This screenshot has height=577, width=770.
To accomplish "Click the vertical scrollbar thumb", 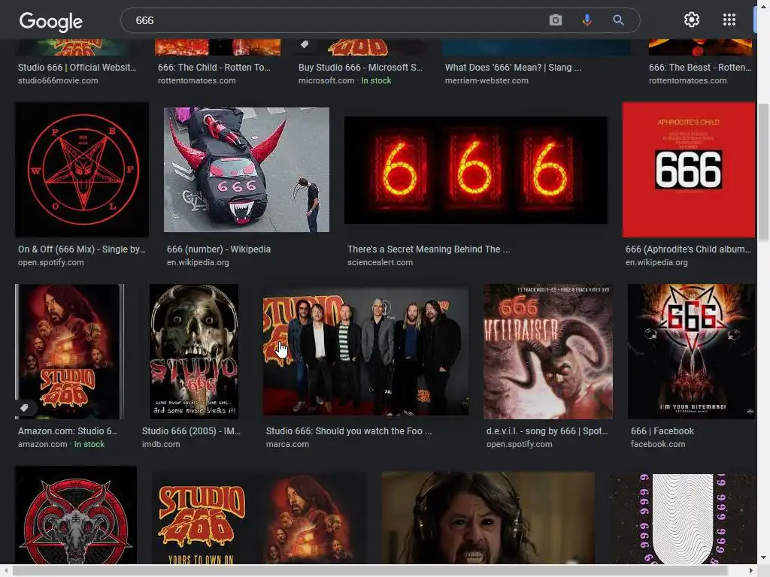I will pos(763,172).
